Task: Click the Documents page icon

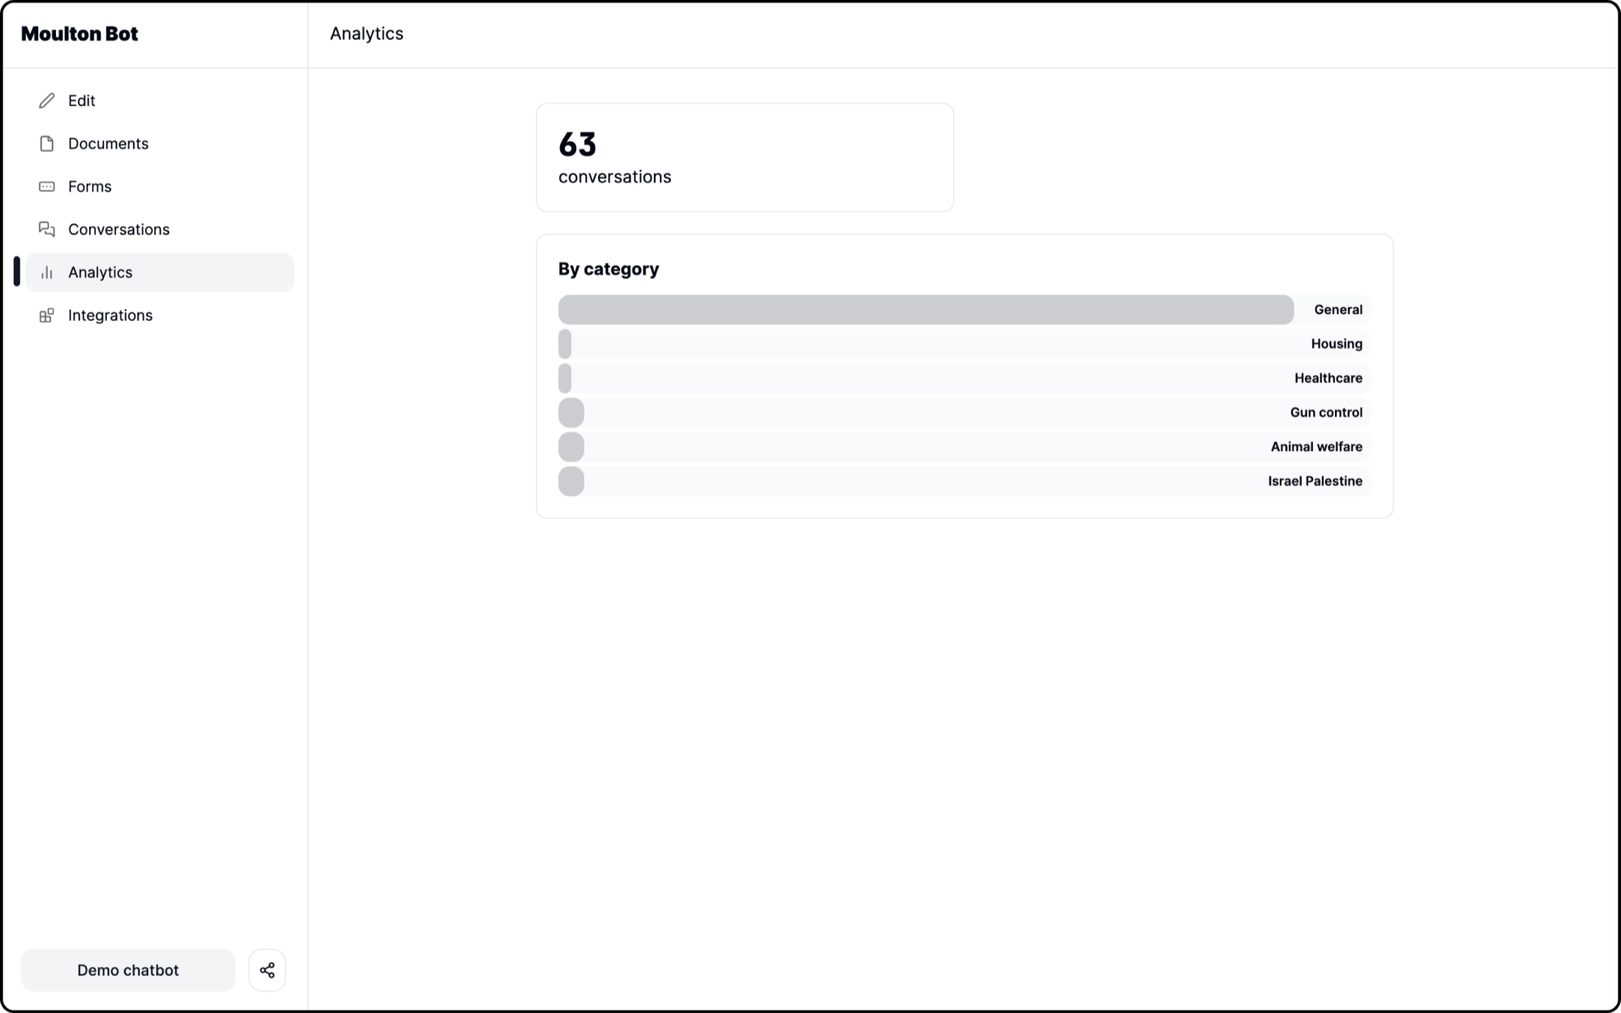Action: [47, 143]
